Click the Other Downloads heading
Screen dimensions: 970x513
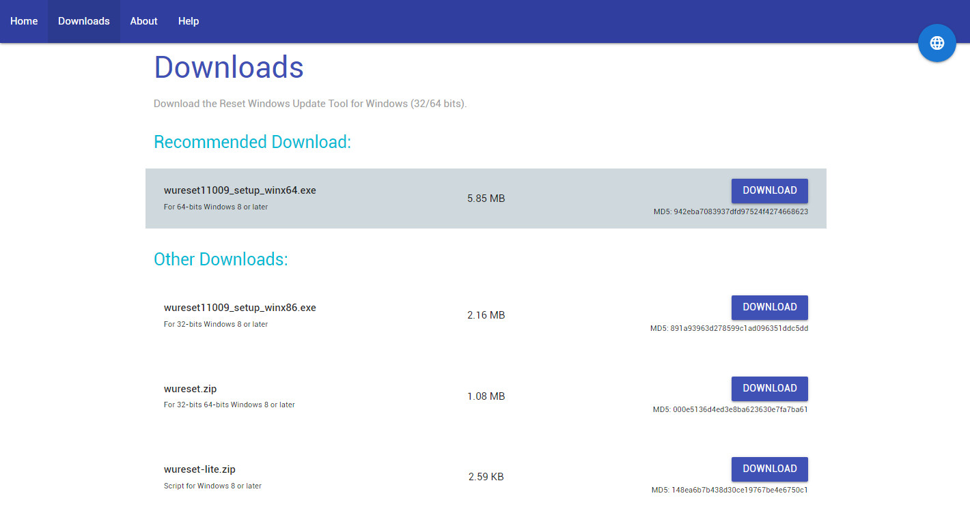pos(221,259)
